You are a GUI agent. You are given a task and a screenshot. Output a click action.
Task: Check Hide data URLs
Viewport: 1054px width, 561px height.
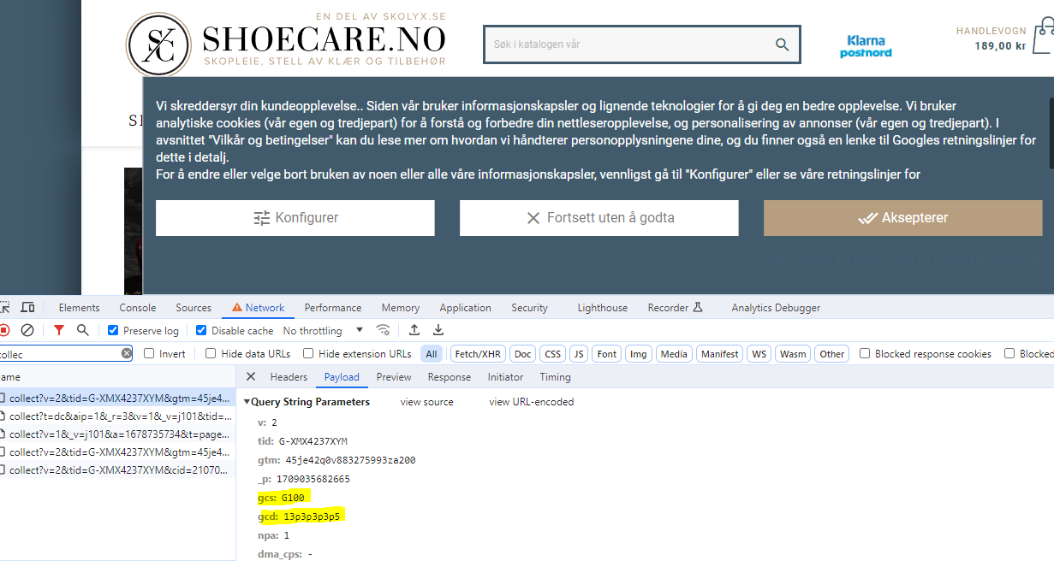point(211,353)
